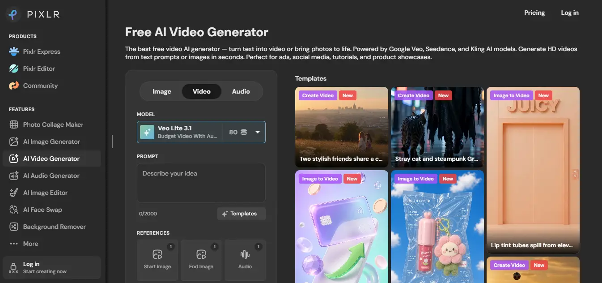Select the AI Video Generator icon
The width and height of the screenshot is (602, 283).
click(14, 159)
